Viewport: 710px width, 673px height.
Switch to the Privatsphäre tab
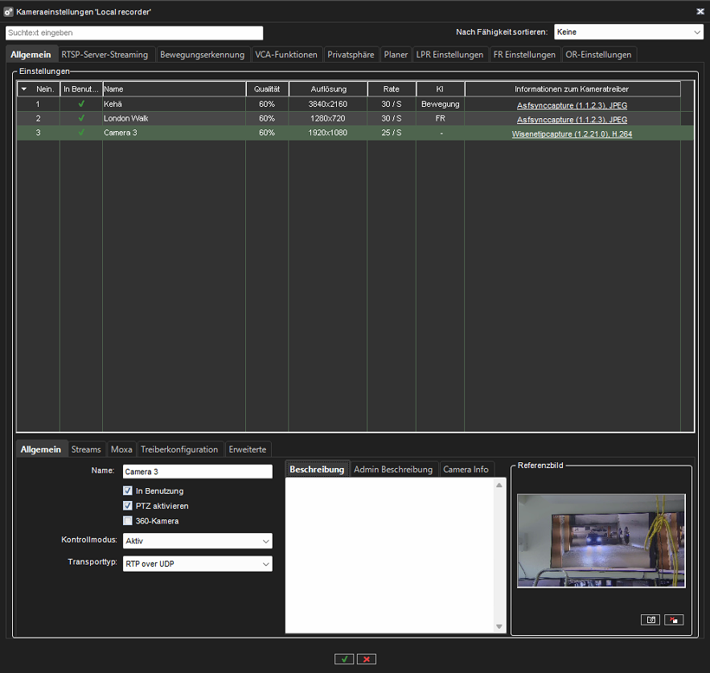(x=351, y=55)
